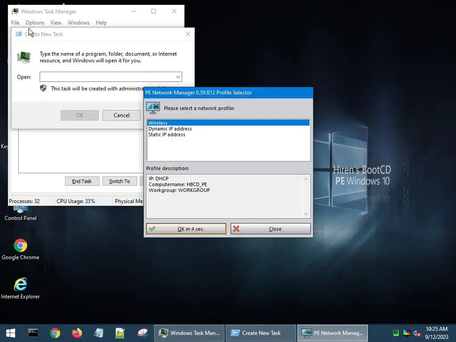
Task: Click the red X icon on the Close button
Action: [x=236, y=229]
